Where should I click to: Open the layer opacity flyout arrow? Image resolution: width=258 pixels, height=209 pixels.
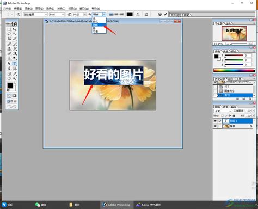(x=253, y=110)
